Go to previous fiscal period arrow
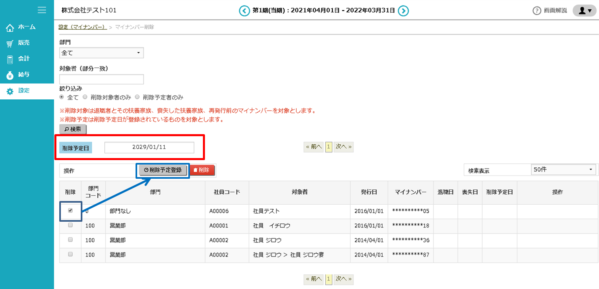599x289 pixels. click(244, 11)
